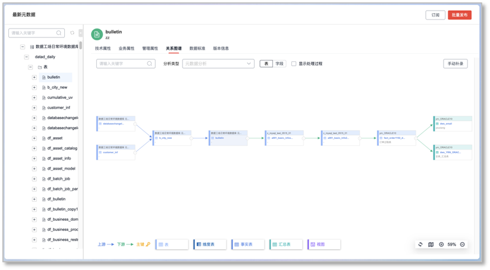Click the green bulletin document icon in the header
Image resolution: width=490 pixels, height=270 pixels.
96,34
